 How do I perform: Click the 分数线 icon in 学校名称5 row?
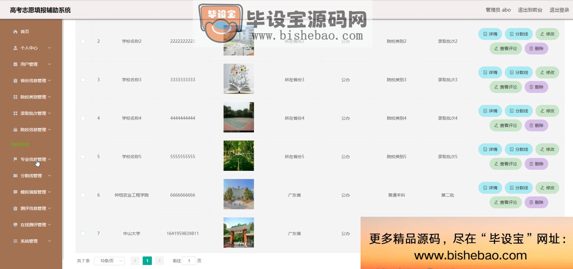click(x=511, y=149)
